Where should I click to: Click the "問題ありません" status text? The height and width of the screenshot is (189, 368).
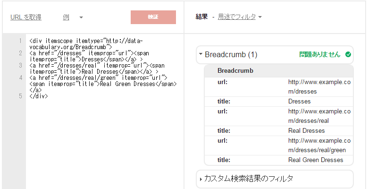pyautogui.click(x=319, y=55)
